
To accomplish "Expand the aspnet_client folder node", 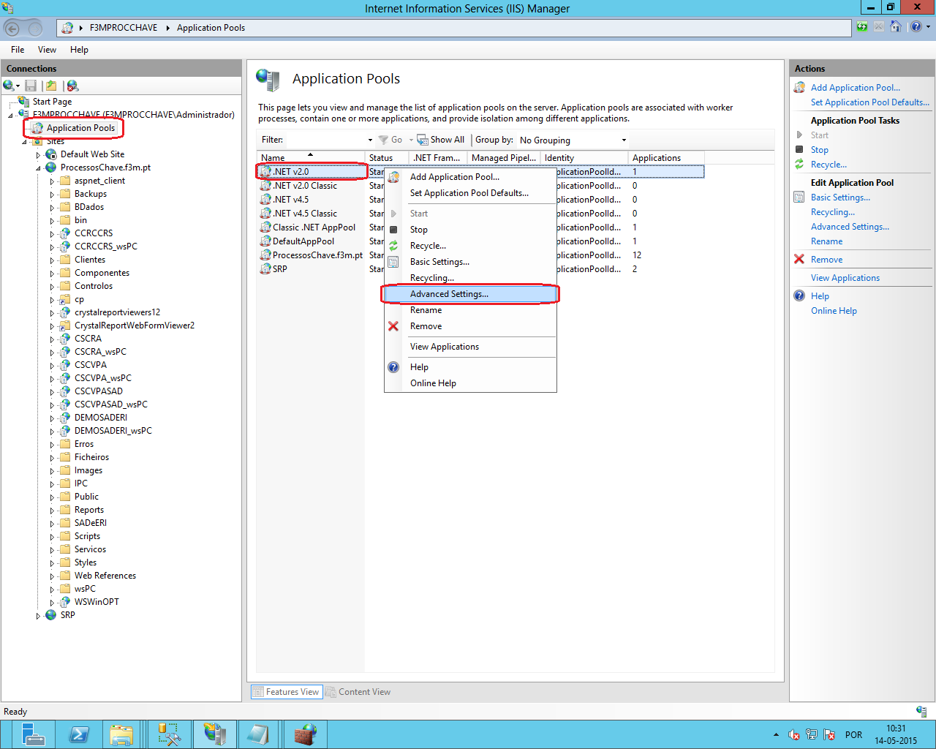I will [x=52, y=181].
